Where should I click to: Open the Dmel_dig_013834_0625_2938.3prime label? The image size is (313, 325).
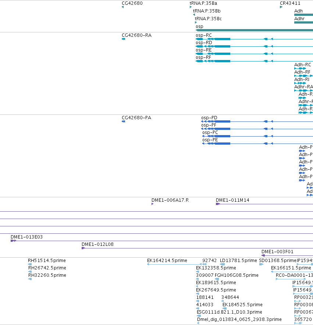(239, 319)
